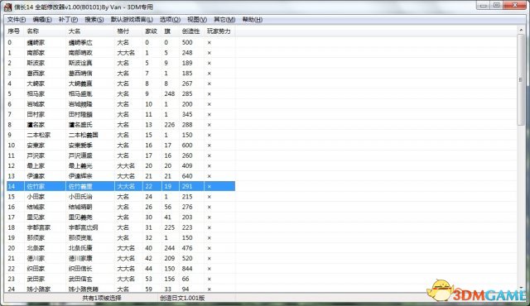Open the 视图(V) menu

[197, 20]
